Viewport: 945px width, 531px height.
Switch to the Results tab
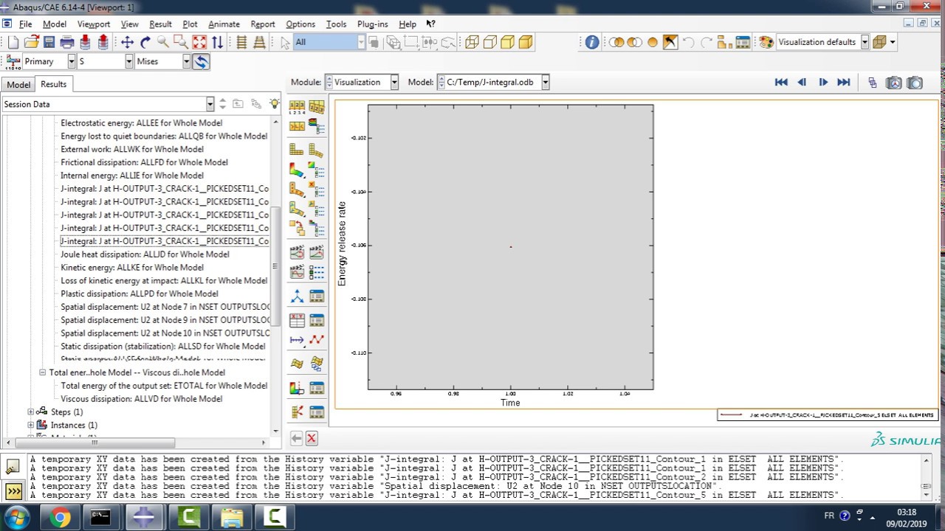pyautogui.click(x=53, y=84)
